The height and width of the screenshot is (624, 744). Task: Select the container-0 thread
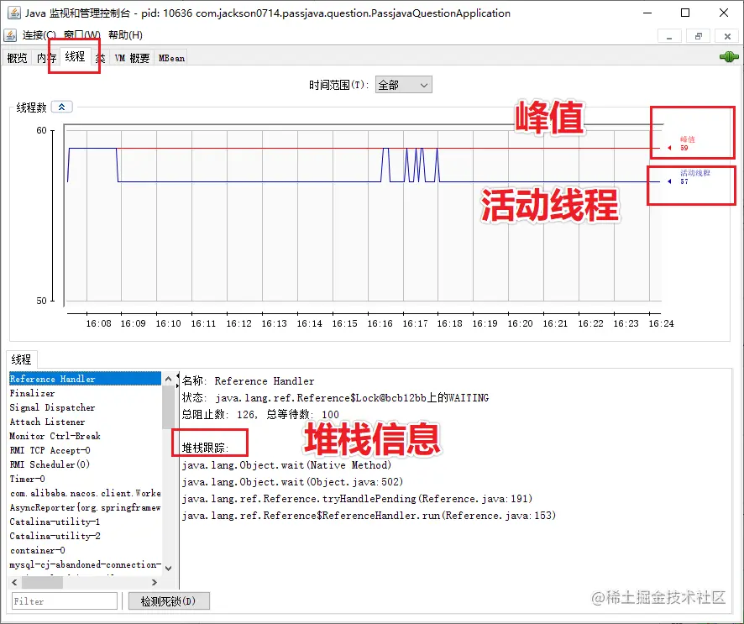pyautogui.click(x=85, y=550)
